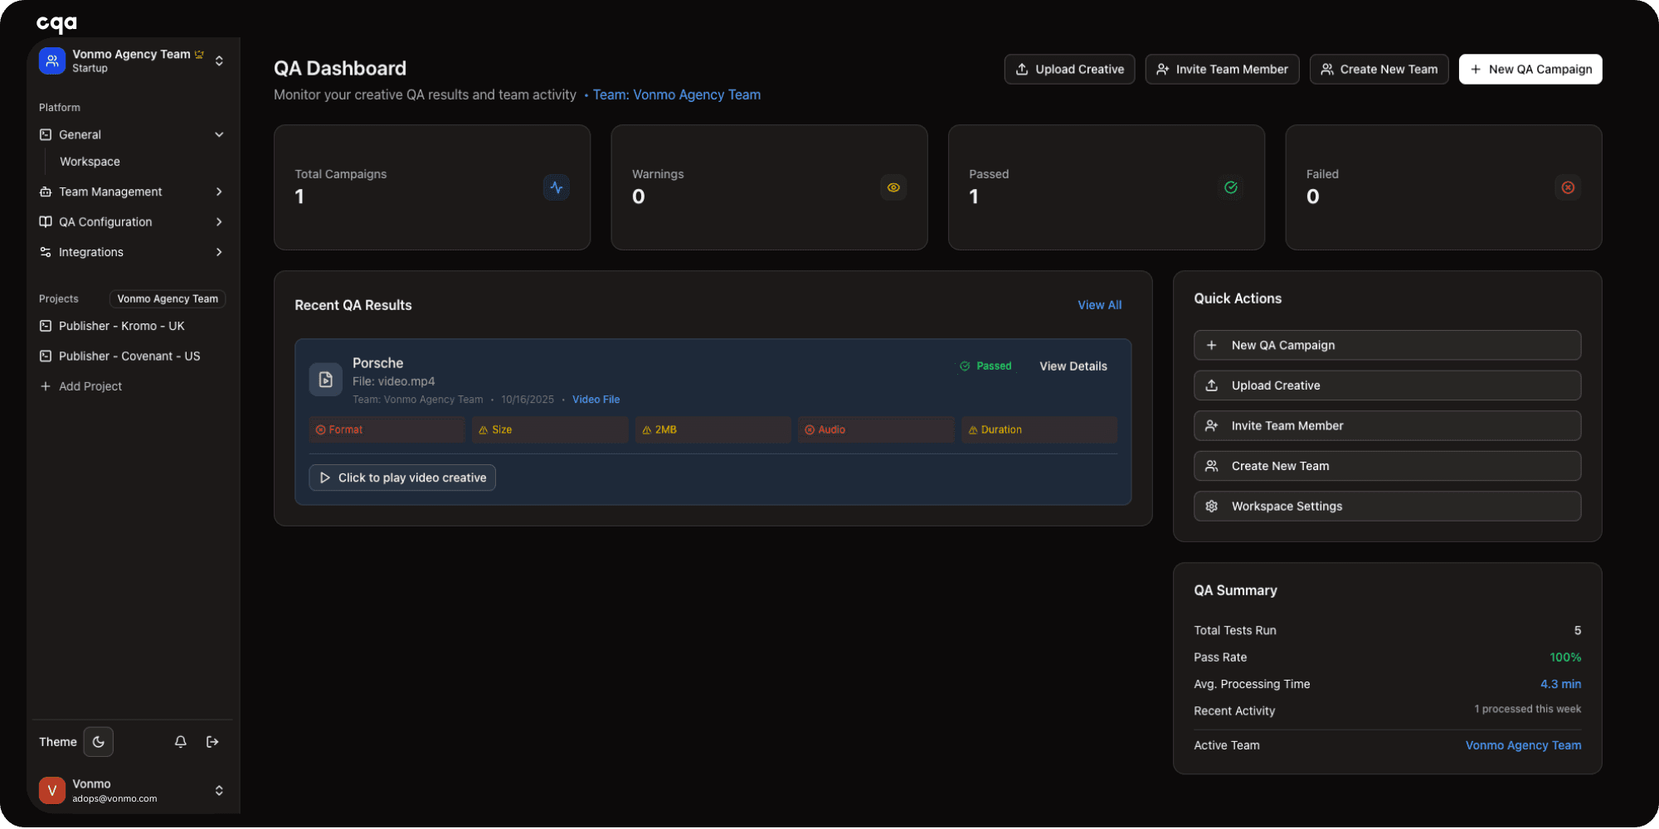Click the cqa logo
This screenshot has height=829, width=1659.
(56, 24)
